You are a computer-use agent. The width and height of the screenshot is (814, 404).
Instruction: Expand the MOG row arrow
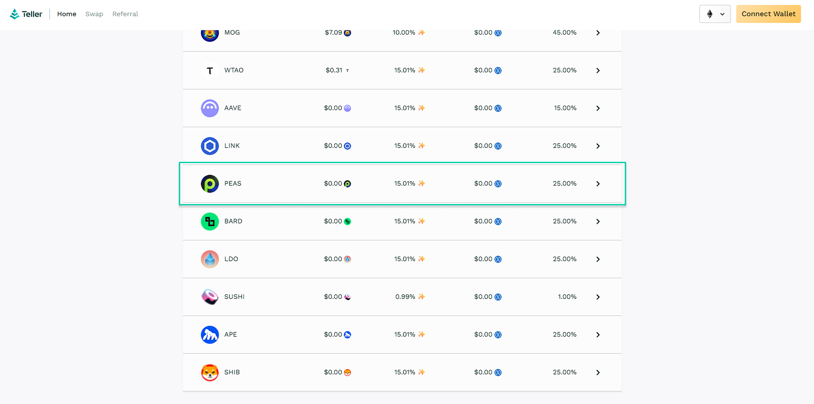tap(598, 33)
